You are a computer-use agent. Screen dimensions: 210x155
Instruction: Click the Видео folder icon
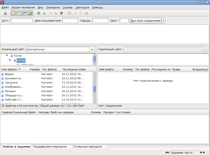tap(3, 74)
